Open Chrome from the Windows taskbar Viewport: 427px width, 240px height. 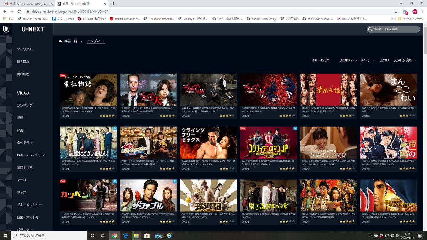115,235
